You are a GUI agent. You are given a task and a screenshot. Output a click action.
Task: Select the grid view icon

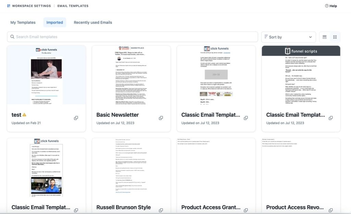coord(335,37)
